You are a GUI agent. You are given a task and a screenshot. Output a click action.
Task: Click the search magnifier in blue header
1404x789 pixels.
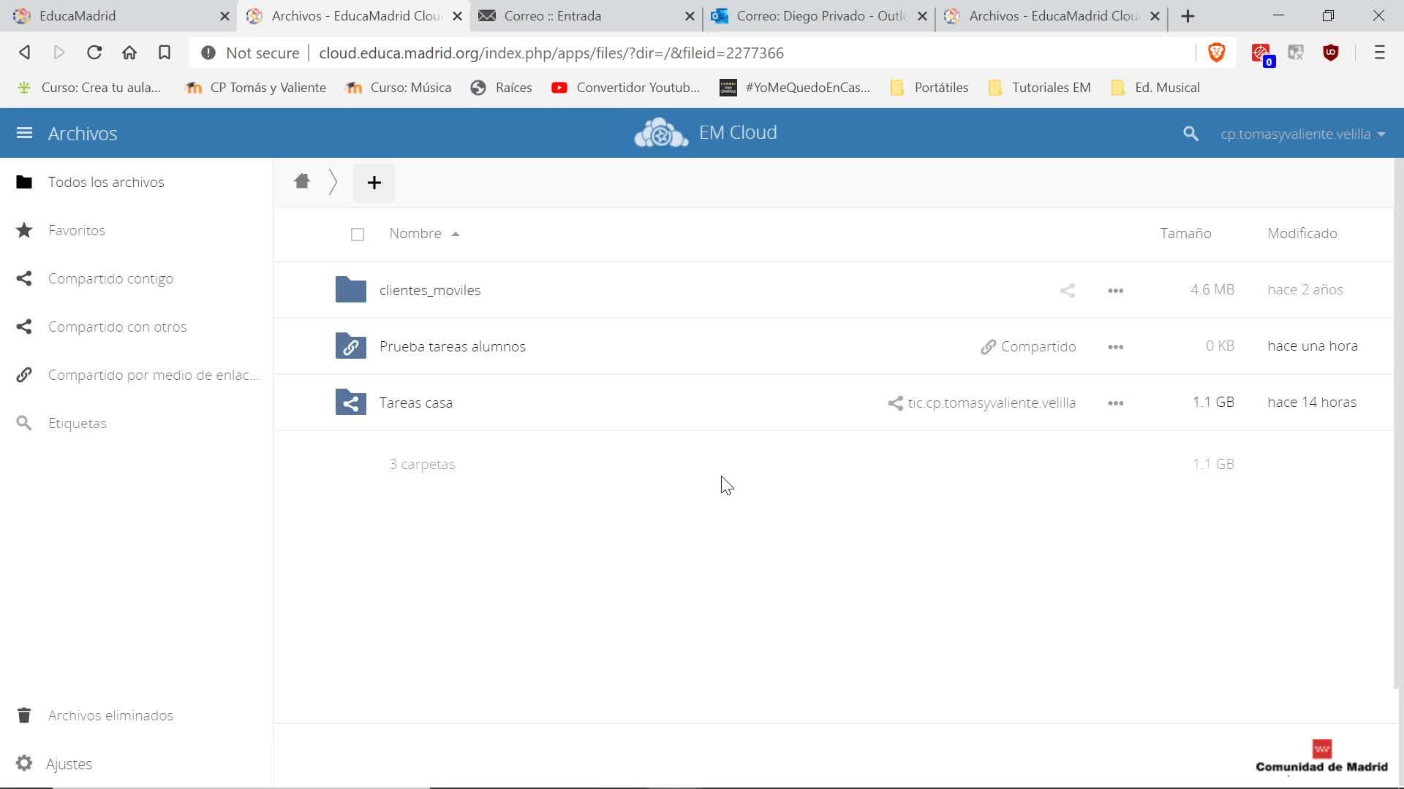1190,134
